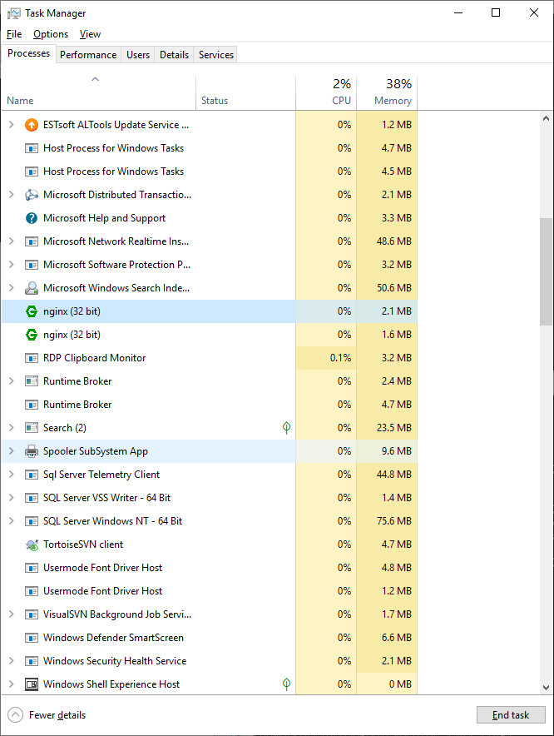Expand Microsoft Software Protection row

click(x=12, y=265)
